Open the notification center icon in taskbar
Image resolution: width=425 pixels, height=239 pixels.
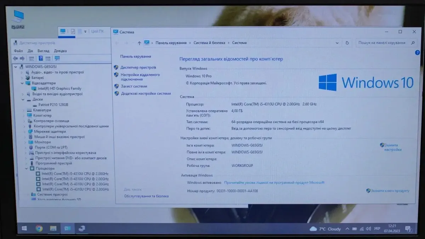tap(408, 229)
